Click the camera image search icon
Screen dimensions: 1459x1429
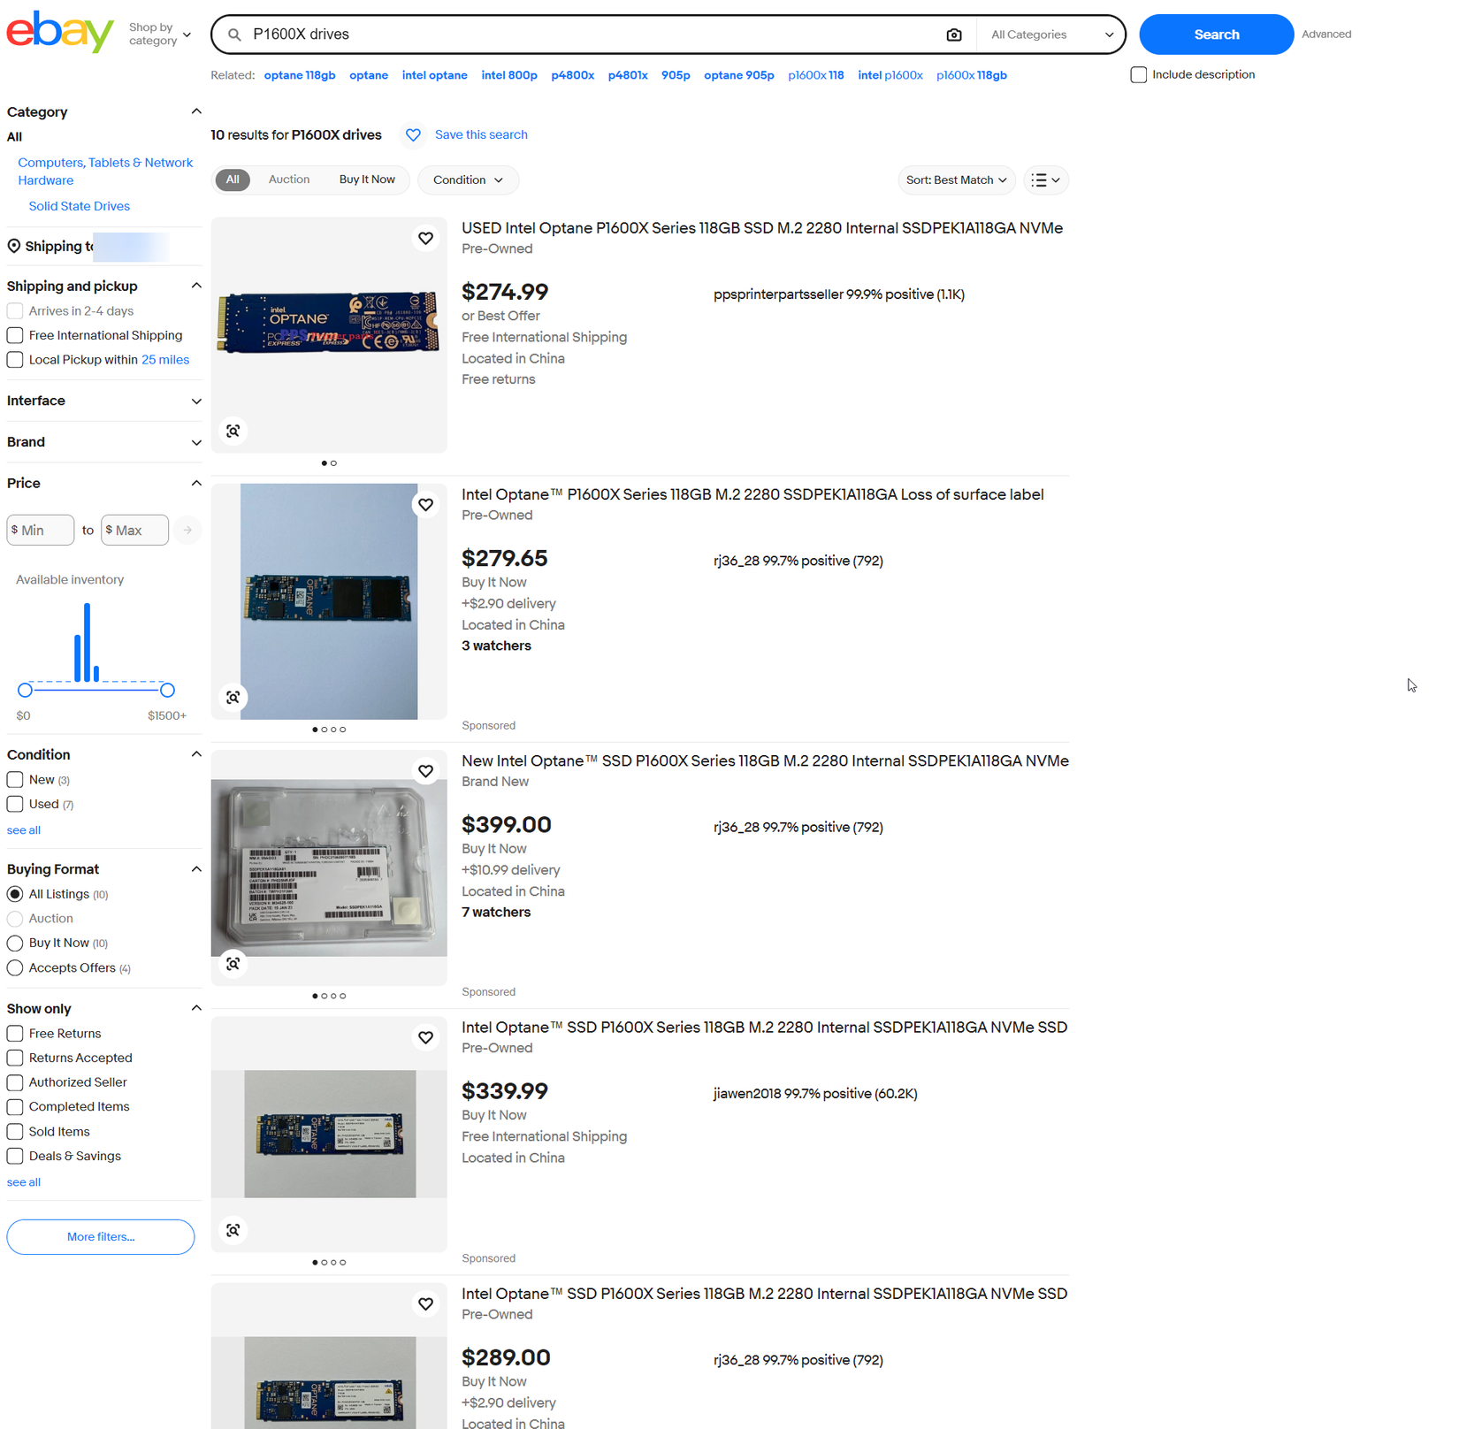coord(953,34)
